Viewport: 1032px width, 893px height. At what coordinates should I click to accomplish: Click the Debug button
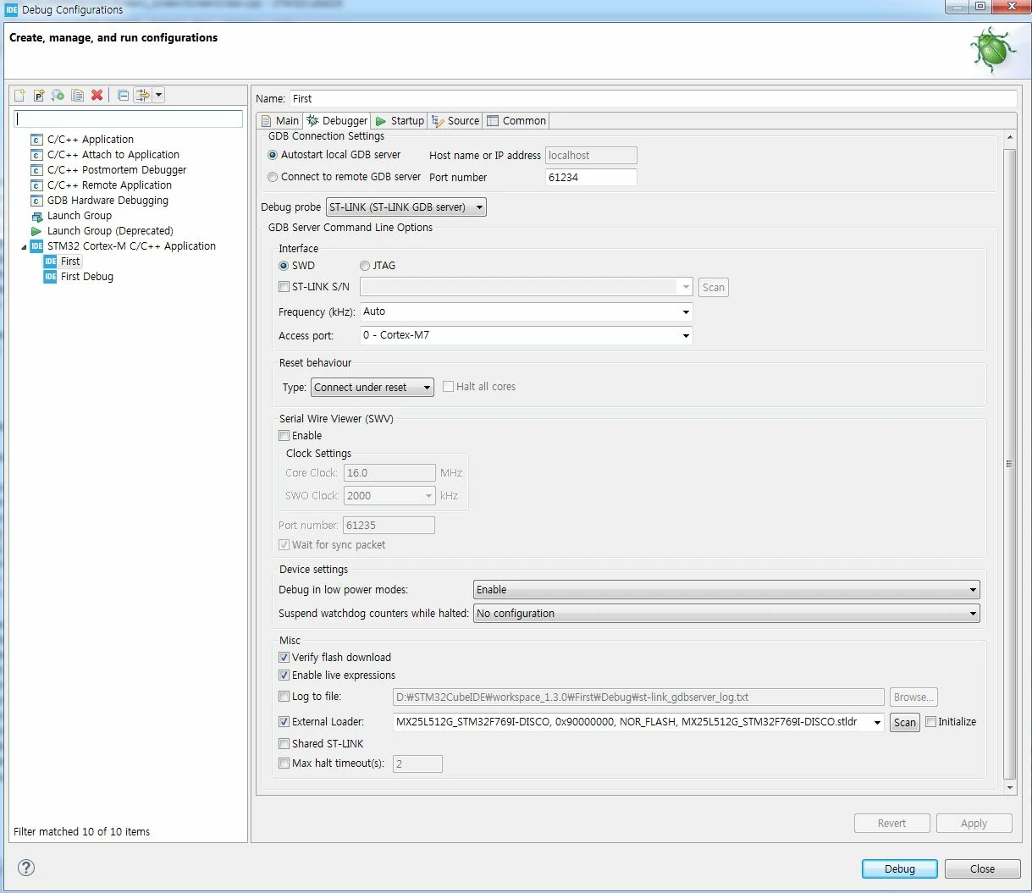(x=900, y=869)
